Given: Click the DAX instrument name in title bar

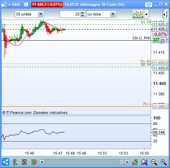Looking at the screenshot, I should (16, 4).
